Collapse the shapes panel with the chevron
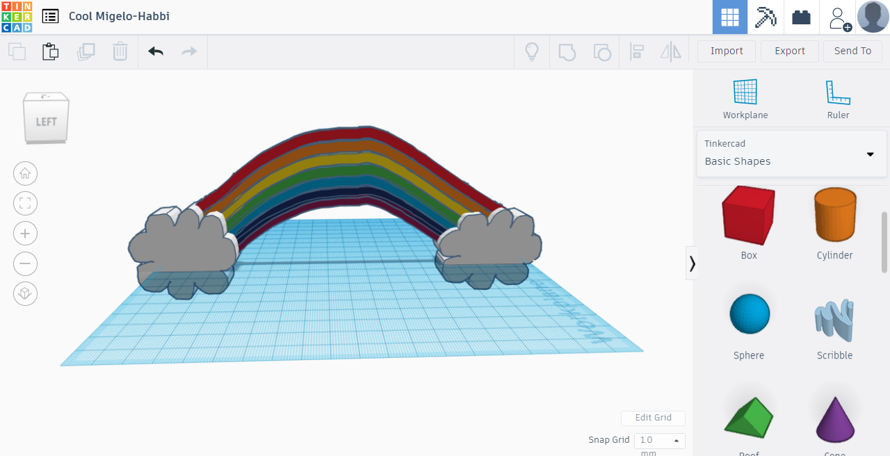Screen dimensions: 890x456 point(692,263)
